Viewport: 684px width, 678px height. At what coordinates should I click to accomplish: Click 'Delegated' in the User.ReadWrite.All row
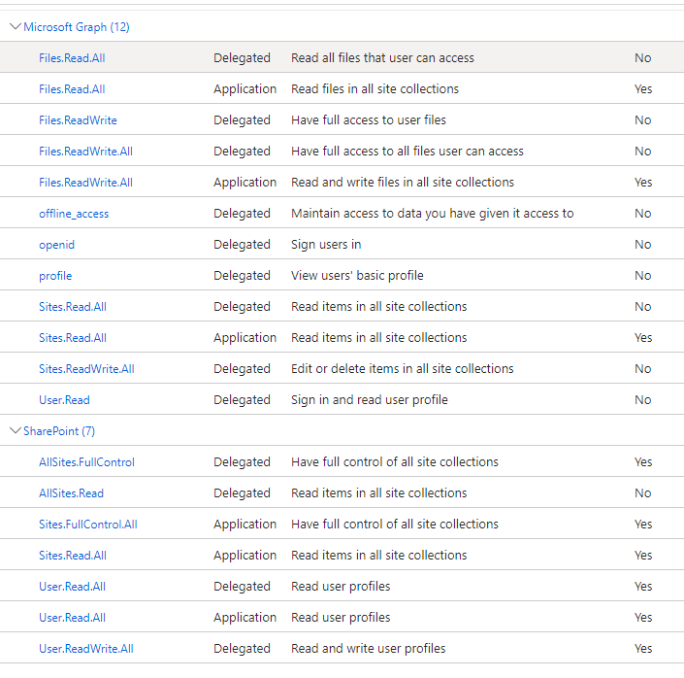click(x=242, y=648)
